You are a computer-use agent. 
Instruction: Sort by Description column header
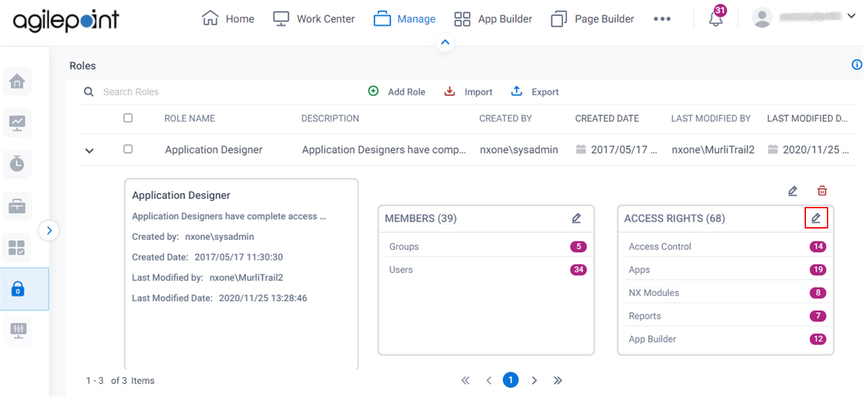pos(330,118)
